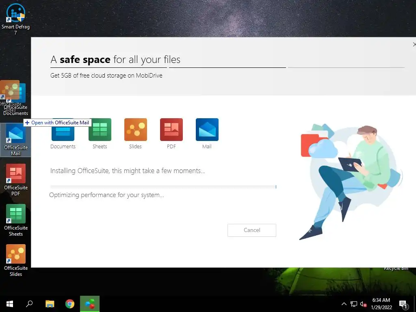Click the man-with-tablet illustration in installer
Viewport: 416px width, 312px height.
coord(351,182)
